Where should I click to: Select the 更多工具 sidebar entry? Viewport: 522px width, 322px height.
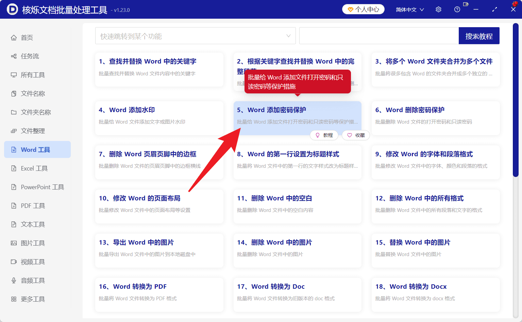pyautogui.click(x=37, y=299)
